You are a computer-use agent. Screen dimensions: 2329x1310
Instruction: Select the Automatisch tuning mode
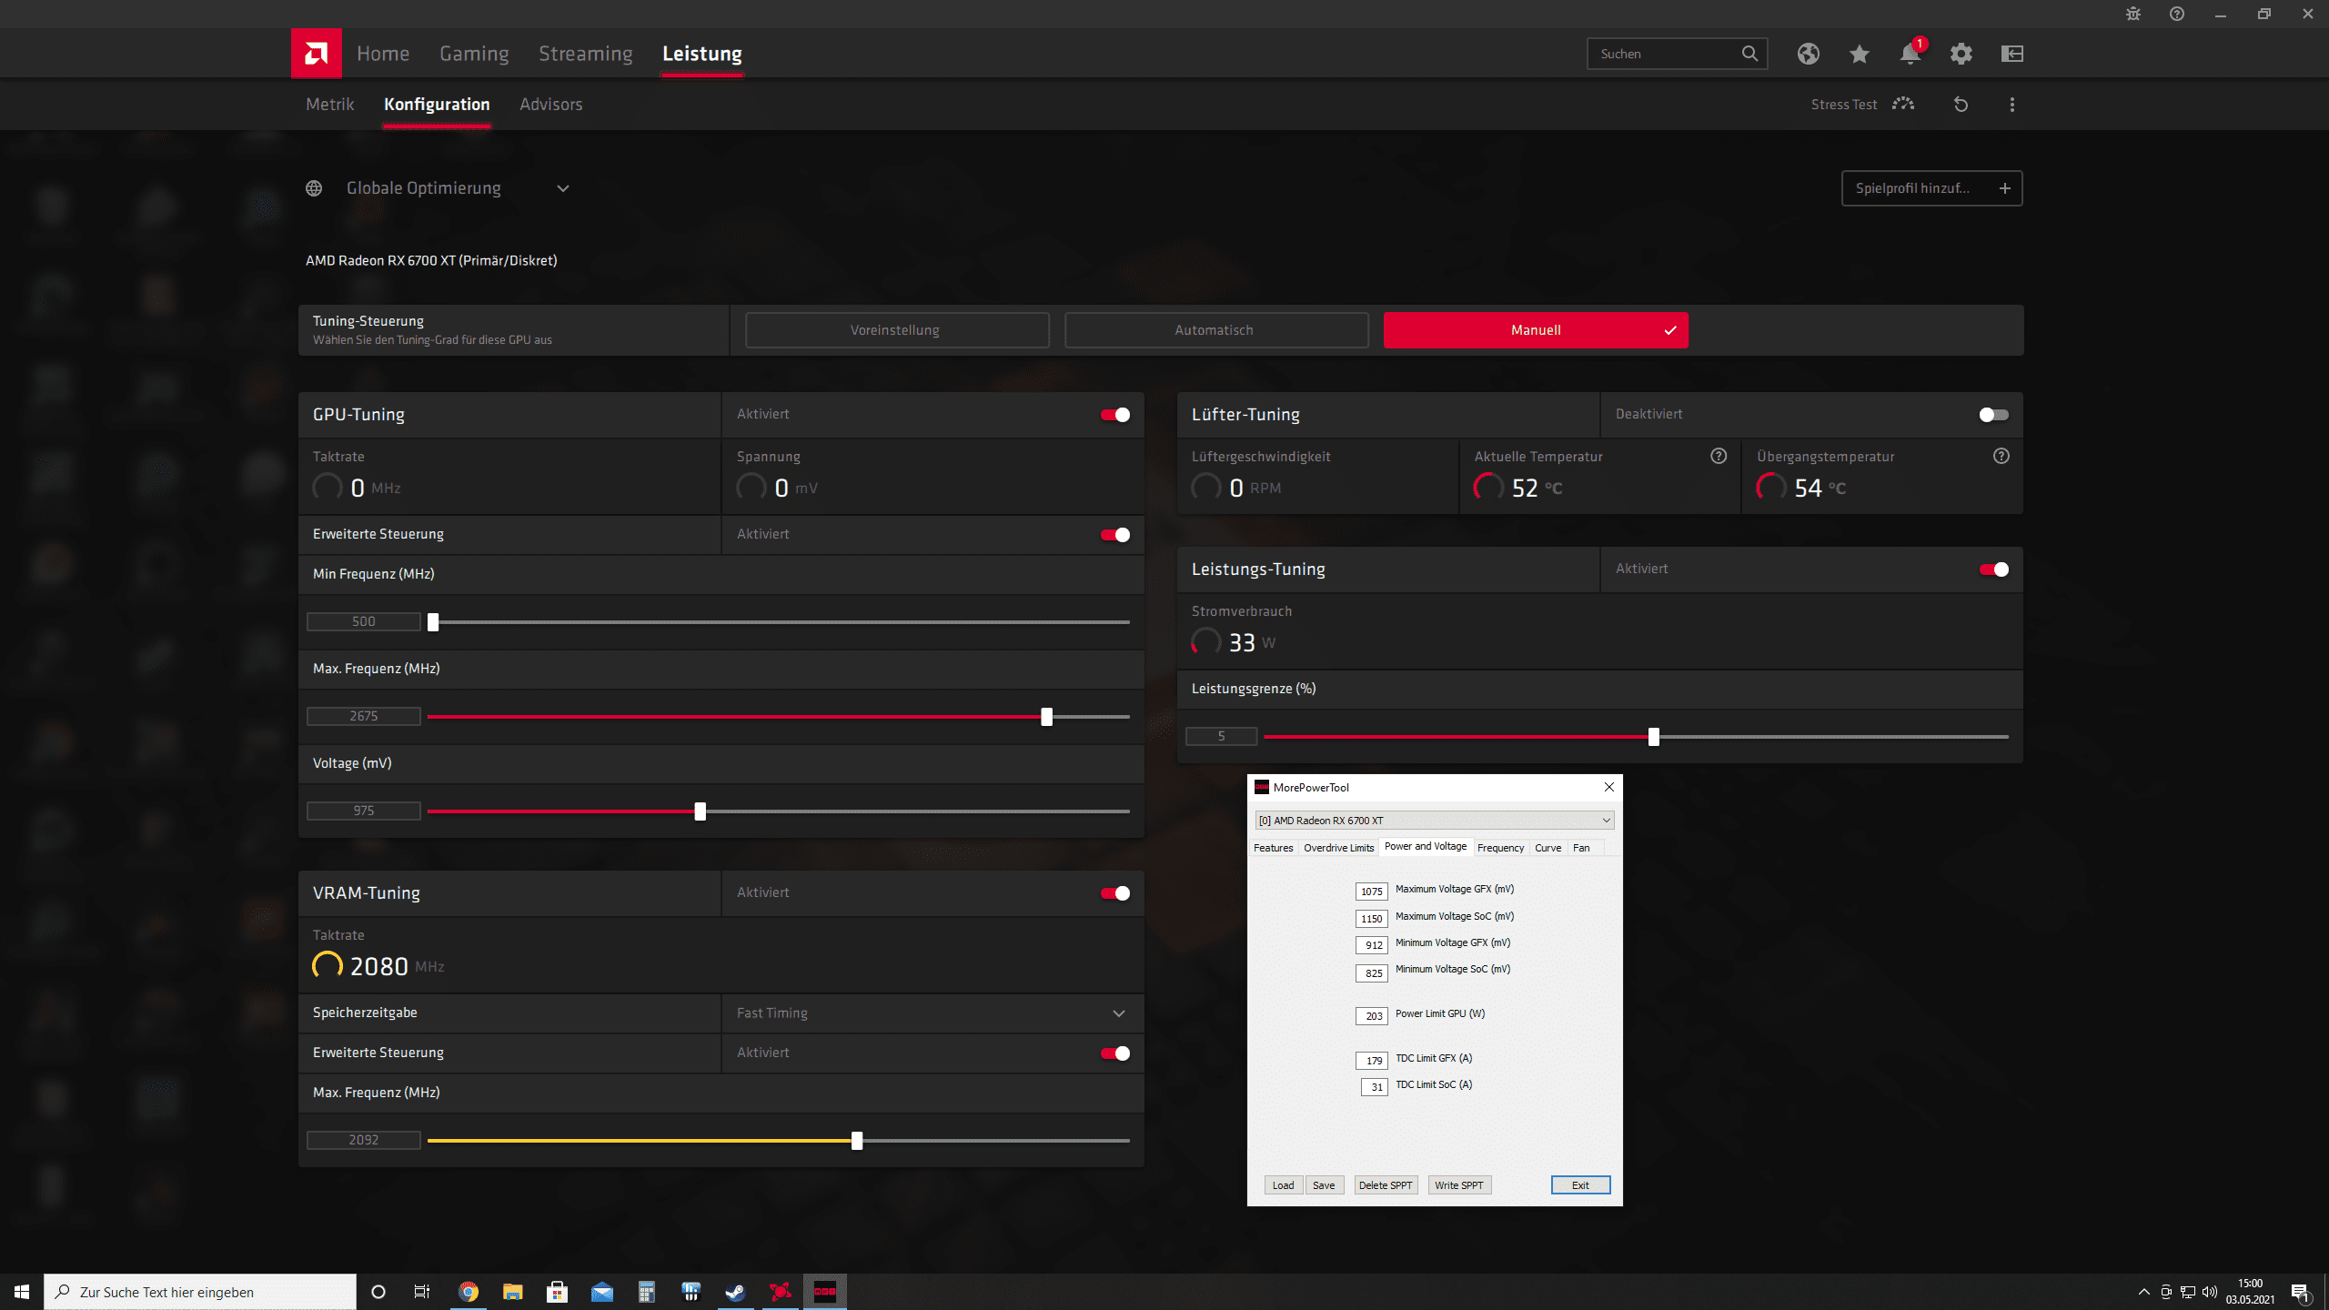click(x=1215, y=330)
